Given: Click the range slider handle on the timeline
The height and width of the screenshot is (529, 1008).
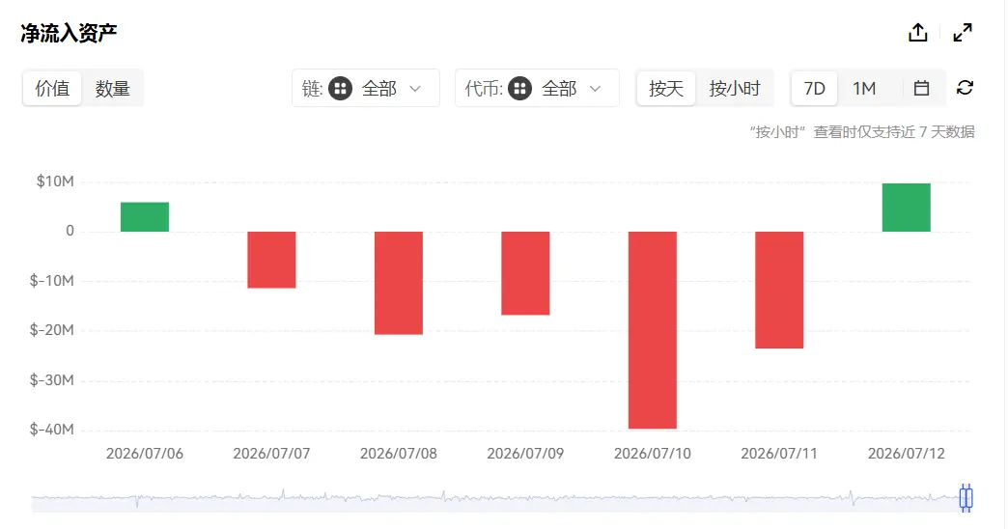Looking at the screenshot, I should tap(966, 498).
